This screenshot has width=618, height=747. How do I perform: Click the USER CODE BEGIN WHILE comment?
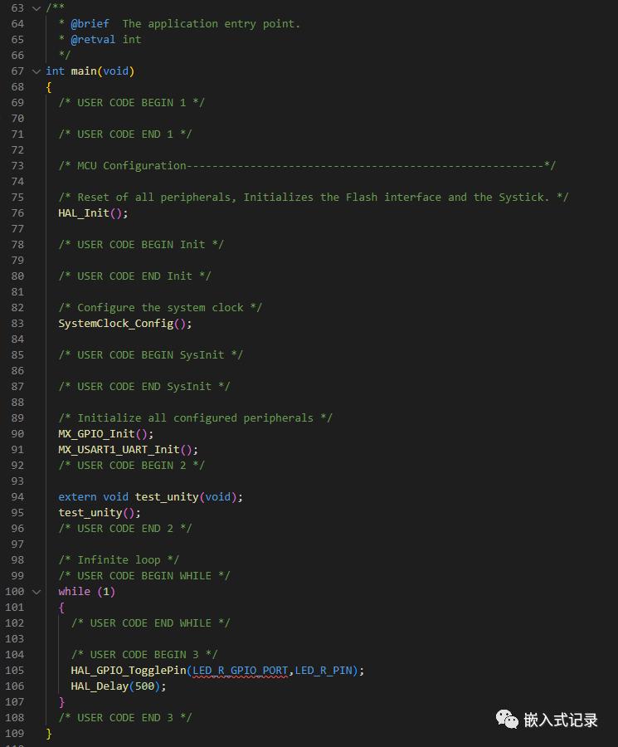[x=144, y=576]
